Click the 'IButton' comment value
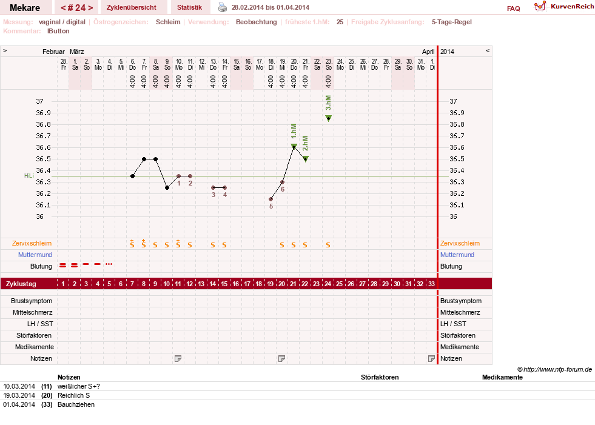 pos(58,31)
